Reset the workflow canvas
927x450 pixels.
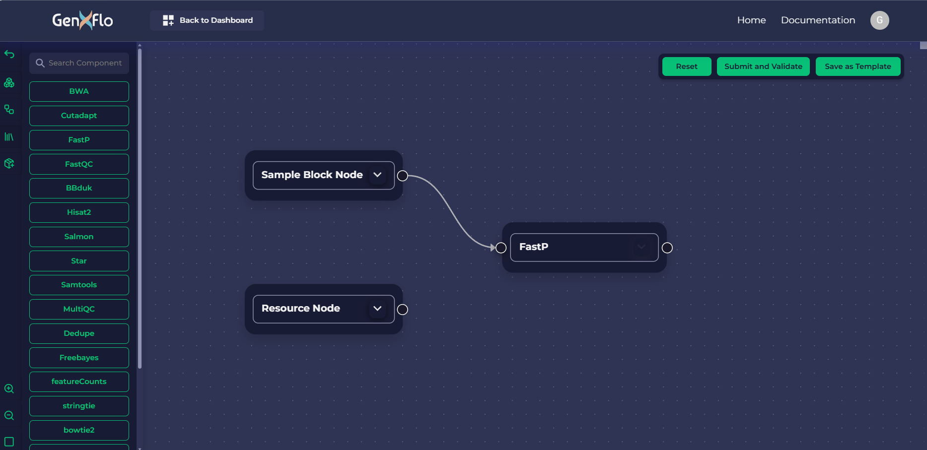click(687, 66)
